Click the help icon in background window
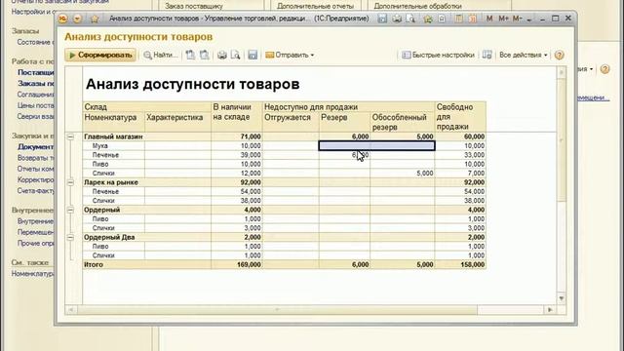Screen dimensions: 624x351 tap(604, 69)
